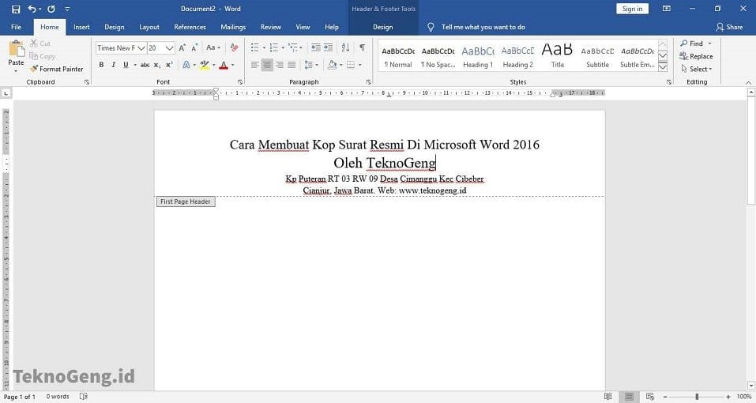The image size is (756, 403).
Task: Open the font name dropdown
Action: [141, 47]
